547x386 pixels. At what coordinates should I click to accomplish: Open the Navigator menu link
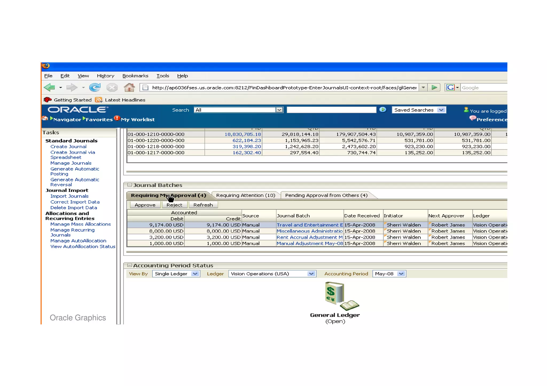coord(67,120)
